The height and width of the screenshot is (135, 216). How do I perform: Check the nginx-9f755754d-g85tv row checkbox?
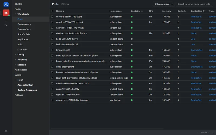coord(52,89)
